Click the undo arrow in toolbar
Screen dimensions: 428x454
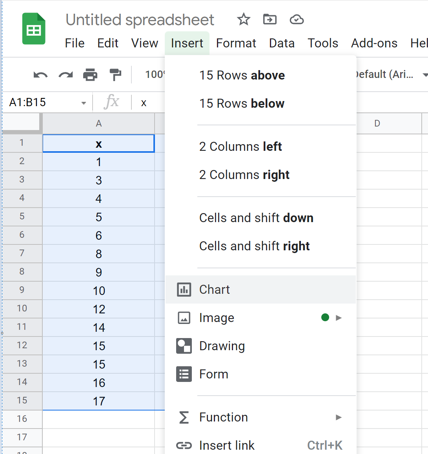pos(40,74)
